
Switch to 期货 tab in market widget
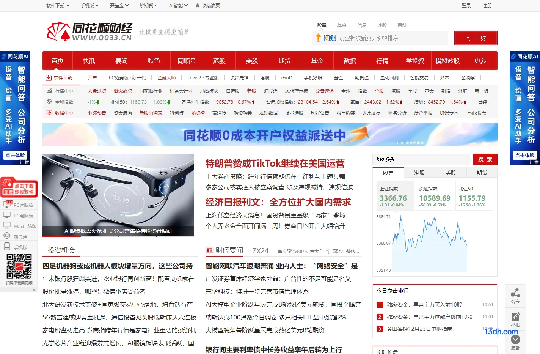(482, 173)
